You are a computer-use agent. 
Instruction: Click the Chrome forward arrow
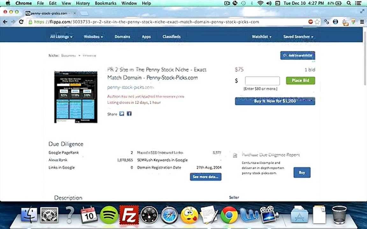point(13,22)
